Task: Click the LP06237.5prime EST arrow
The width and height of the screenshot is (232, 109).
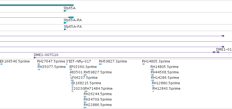Action: (x=72, y=80)
